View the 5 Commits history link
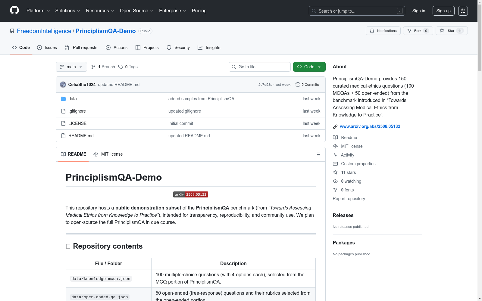Viewport: 482px width, 301px height. (307, 85)
